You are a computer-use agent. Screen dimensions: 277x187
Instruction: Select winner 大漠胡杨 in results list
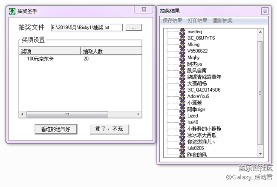click(197, 83)
